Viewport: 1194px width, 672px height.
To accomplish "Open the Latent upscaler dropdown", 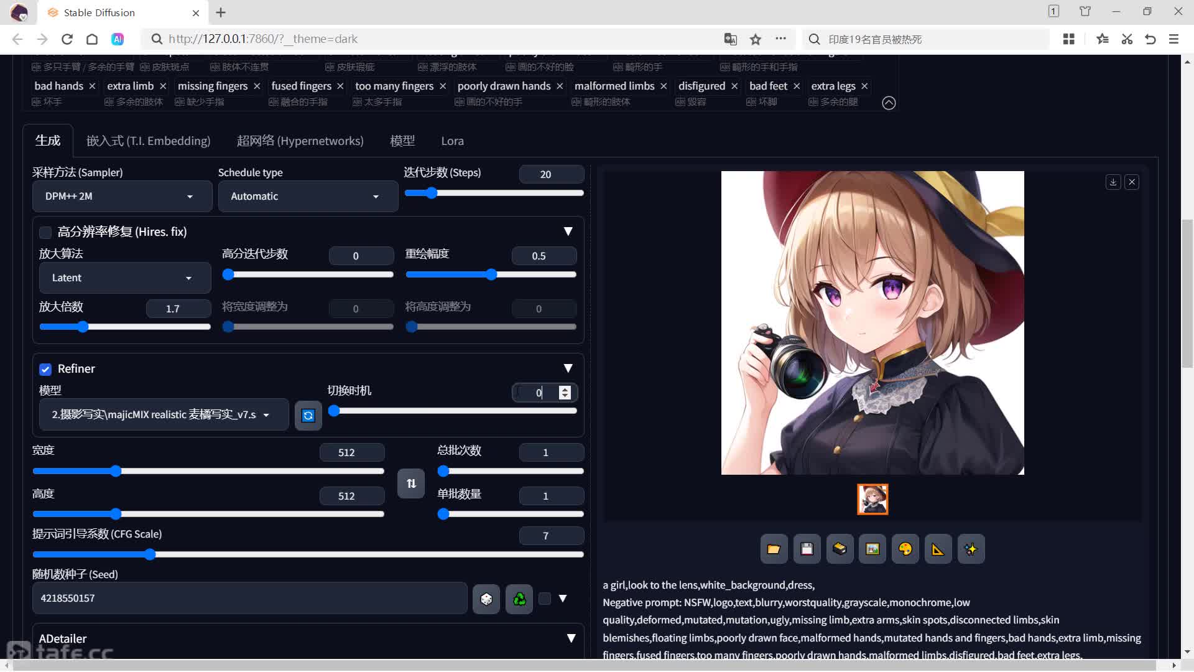I will pos(125,278).
